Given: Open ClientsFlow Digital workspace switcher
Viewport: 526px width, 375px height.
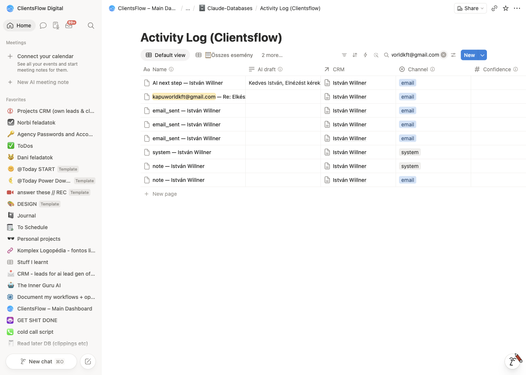Looking at the screenshot, I should coord(35,8).
